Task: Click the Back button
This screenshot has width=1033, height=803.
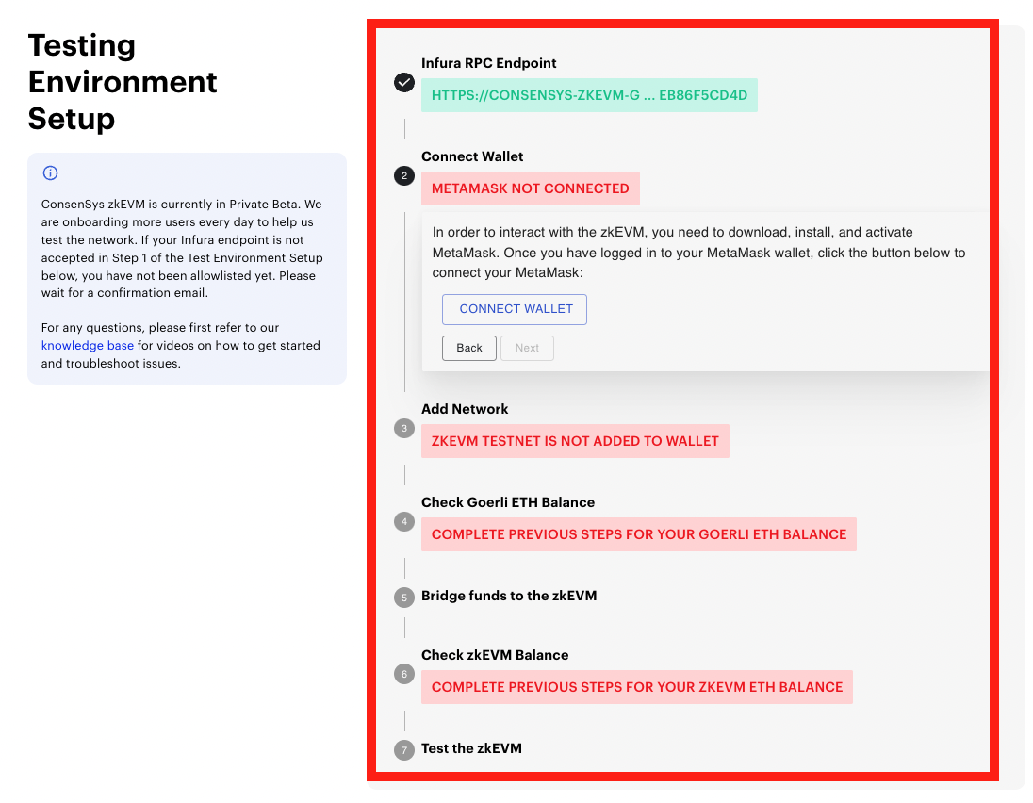Action: (x=469, y=348)
